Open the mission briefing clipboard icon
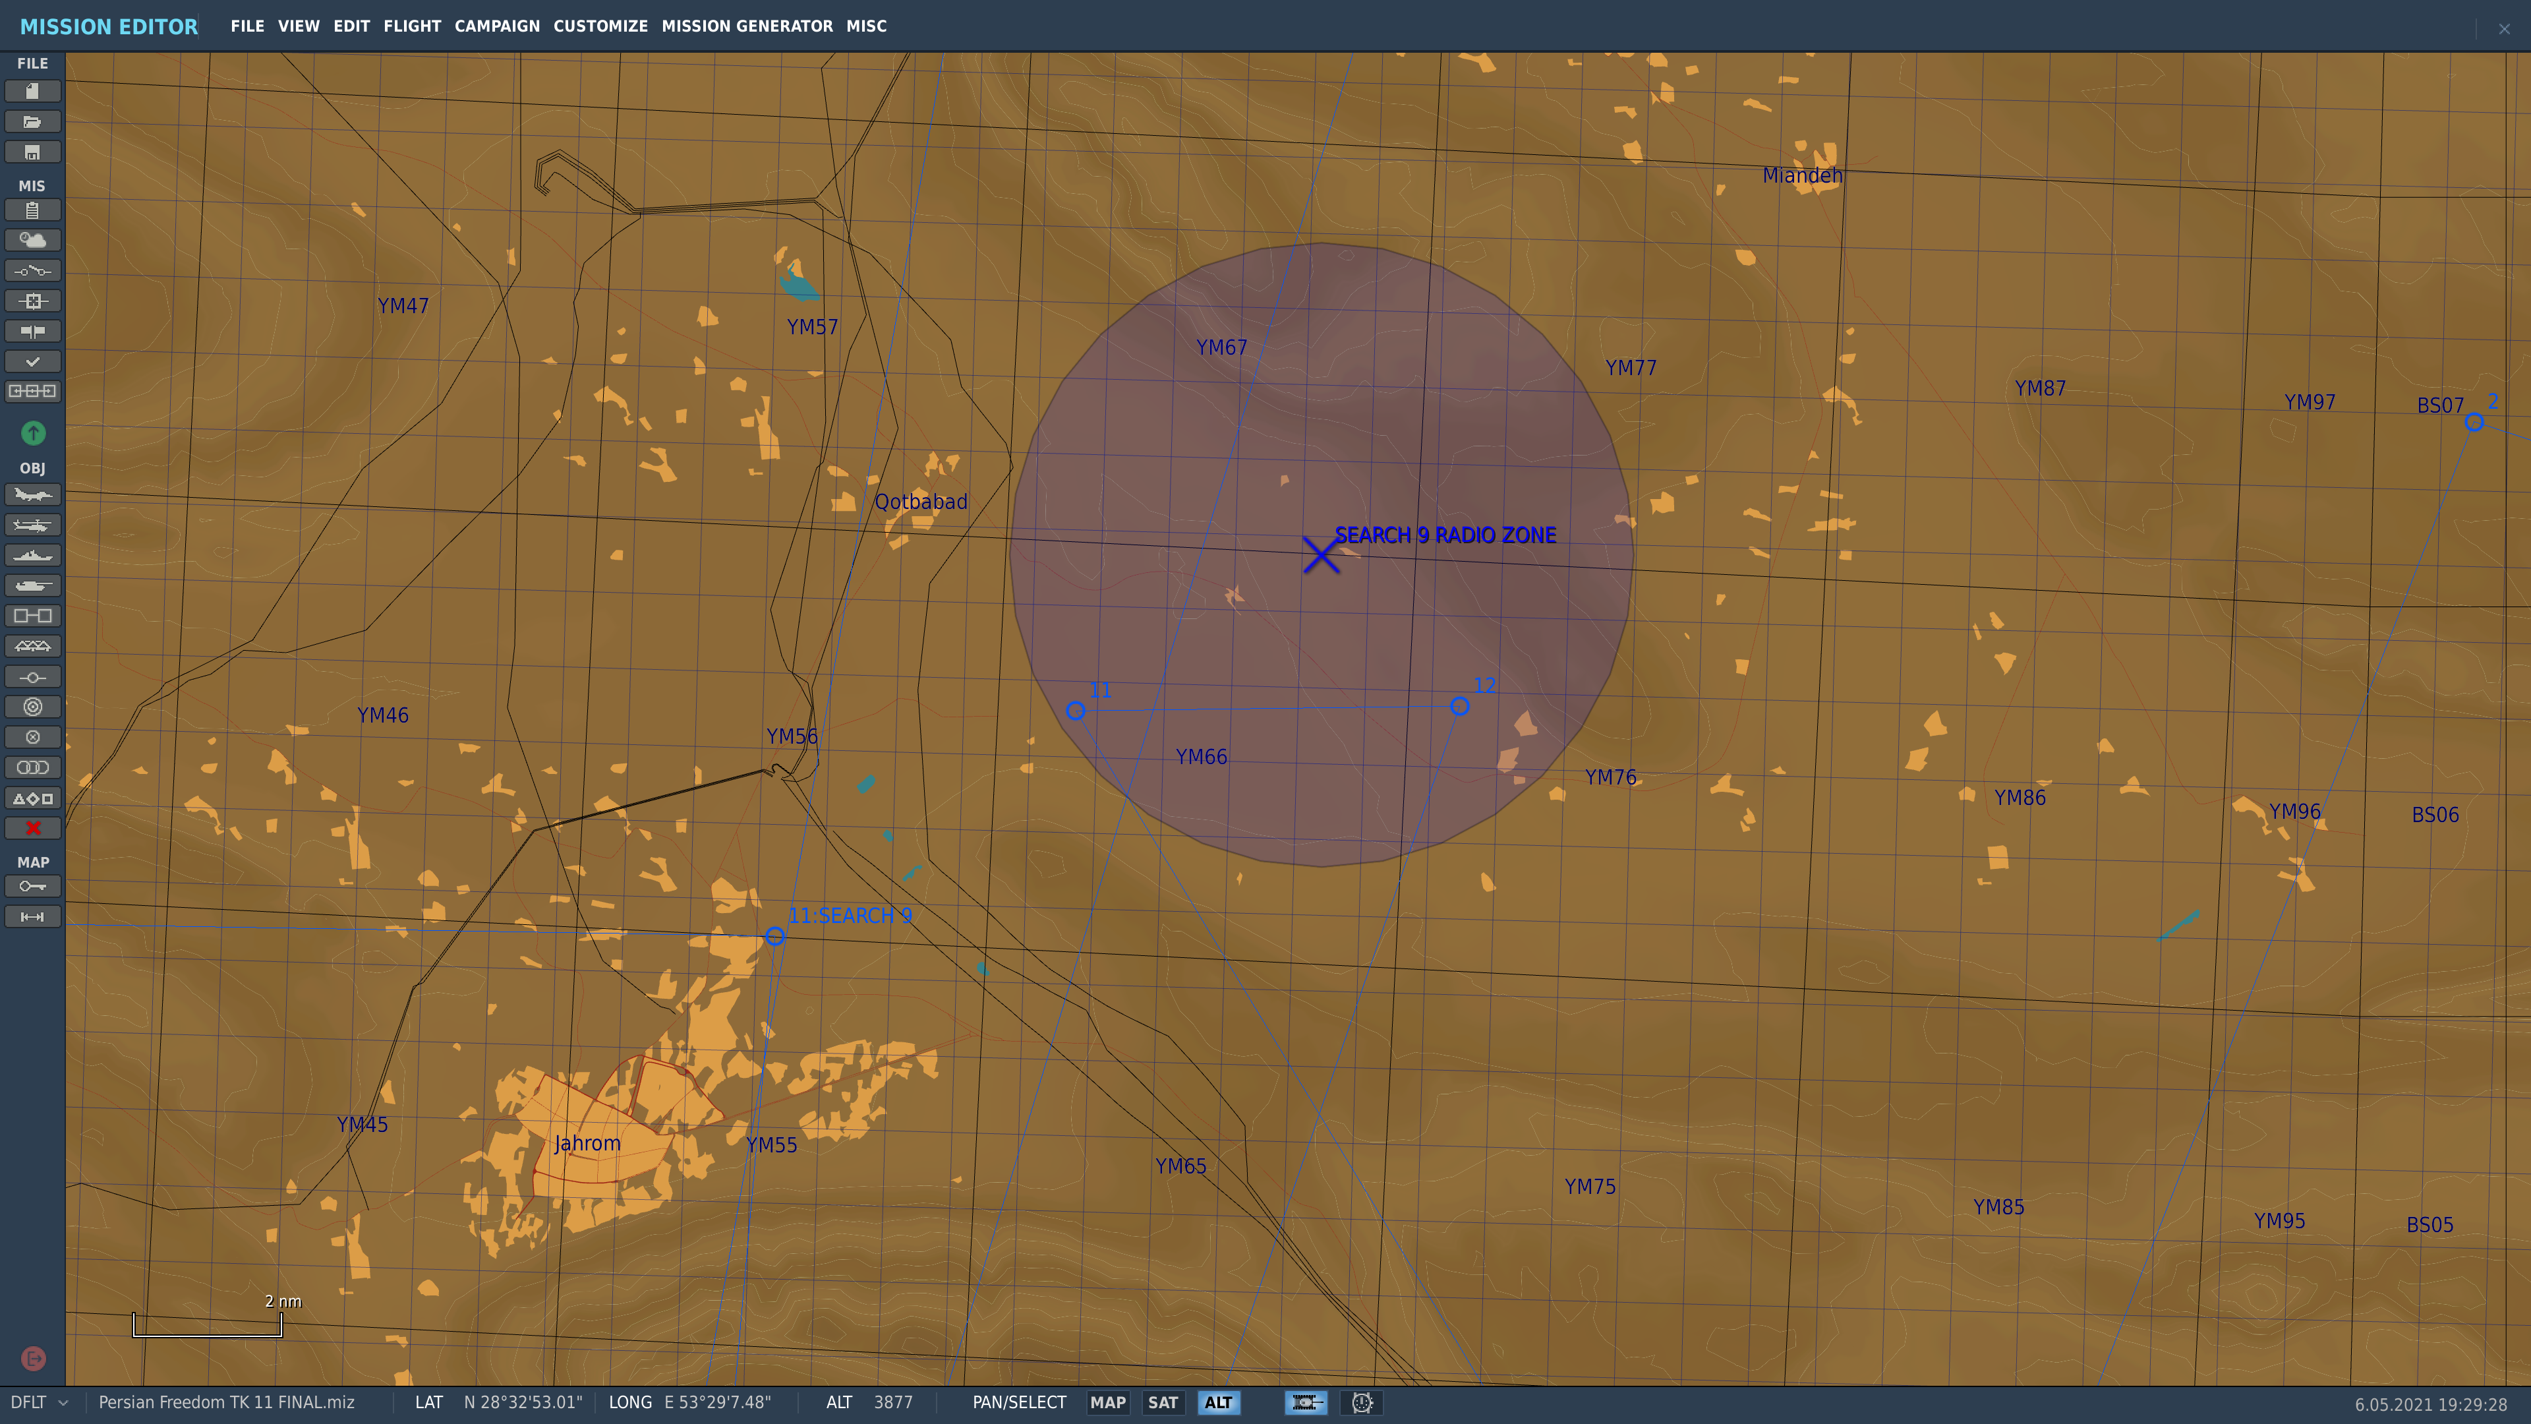Image resolution: width=2531 pixels, height=1424 pixels. tap(32, 210)
